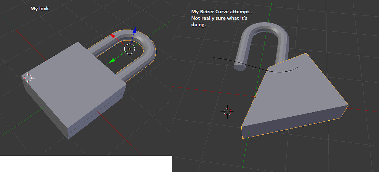Click the blue Z-axis manipulator arrow
Viewport: 379px width, 172px height.
click(134, 31)
